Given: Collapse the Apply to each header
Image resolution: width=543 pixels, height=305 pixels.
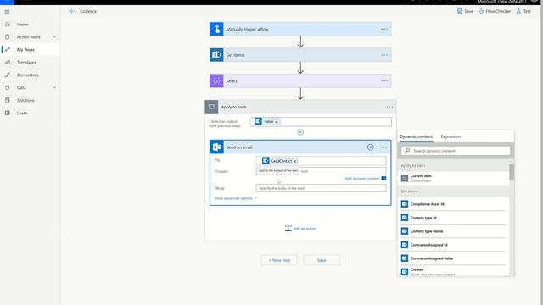Looking at the screenshot, I should (300, 107).
